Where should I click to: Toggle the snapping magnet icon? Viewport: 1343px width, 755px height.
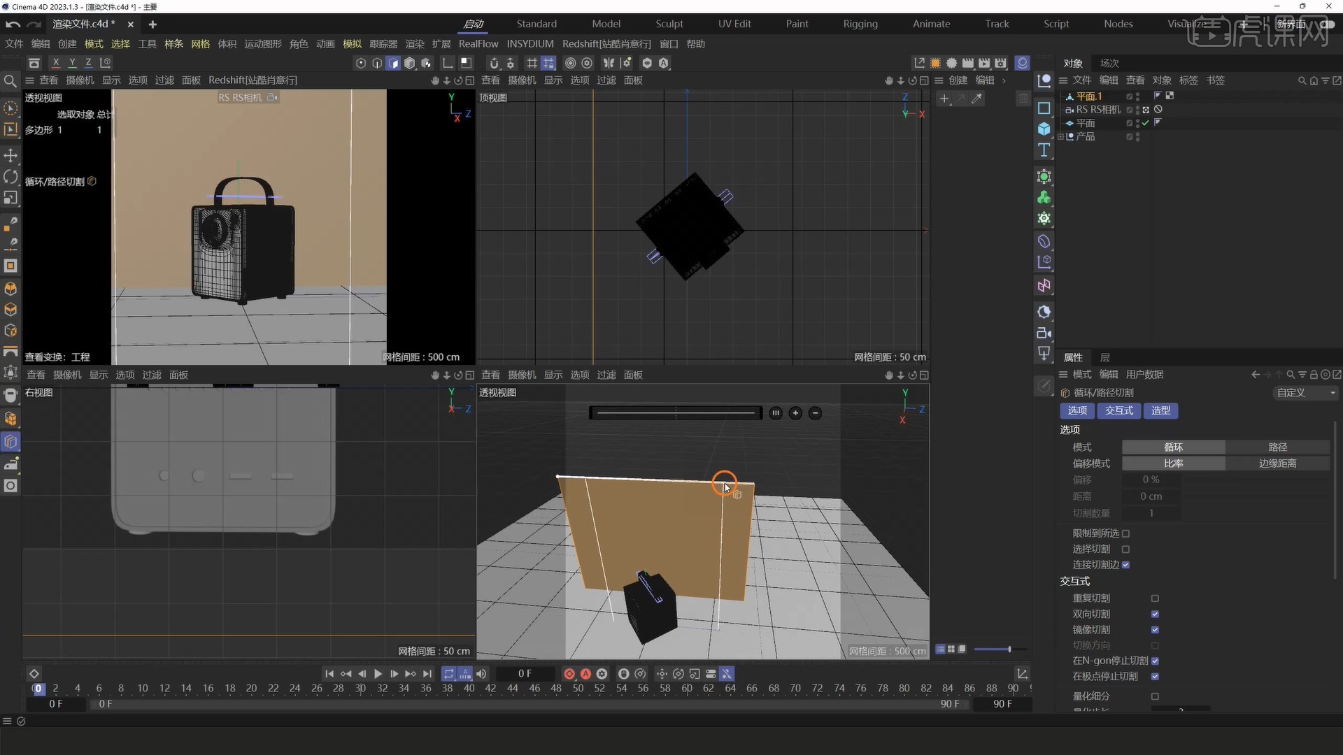[x=495, y=63]
